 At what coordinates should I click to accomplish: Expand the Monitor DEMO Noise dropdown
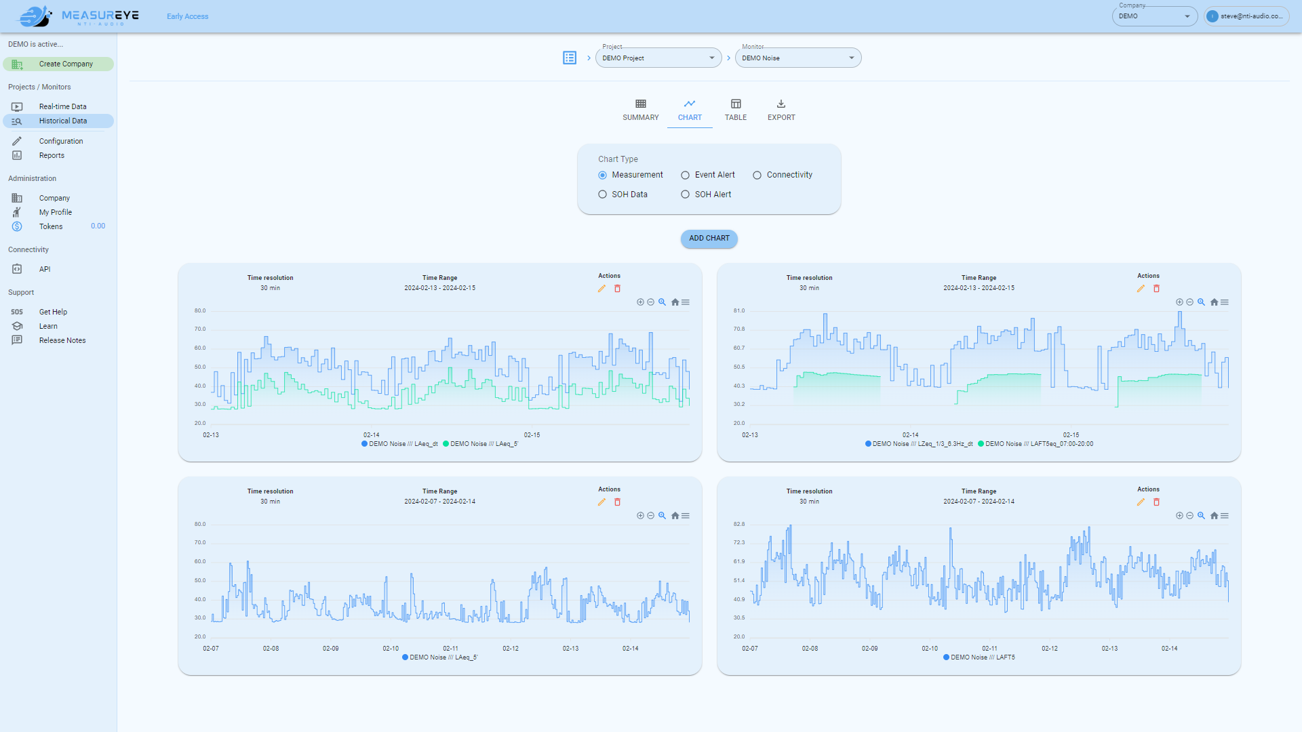(797, 58)
